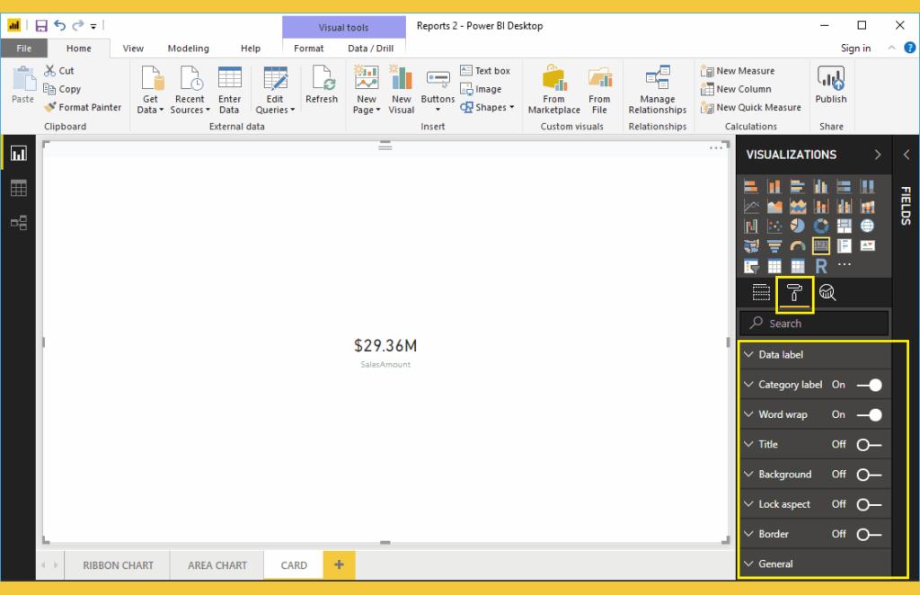The height and width of the screenshot is (595, 920).
Task: Click the Publish button
Action: pyautogui.click(x=831, y=85)
